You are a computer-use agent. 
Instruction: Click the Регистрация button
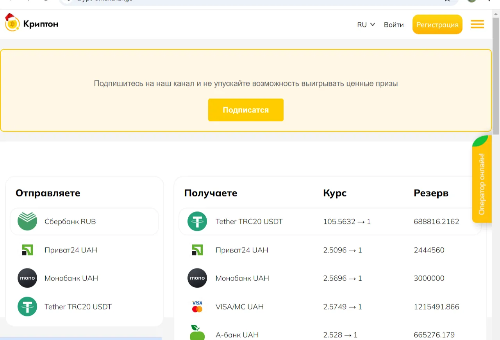tap(437, 25)
